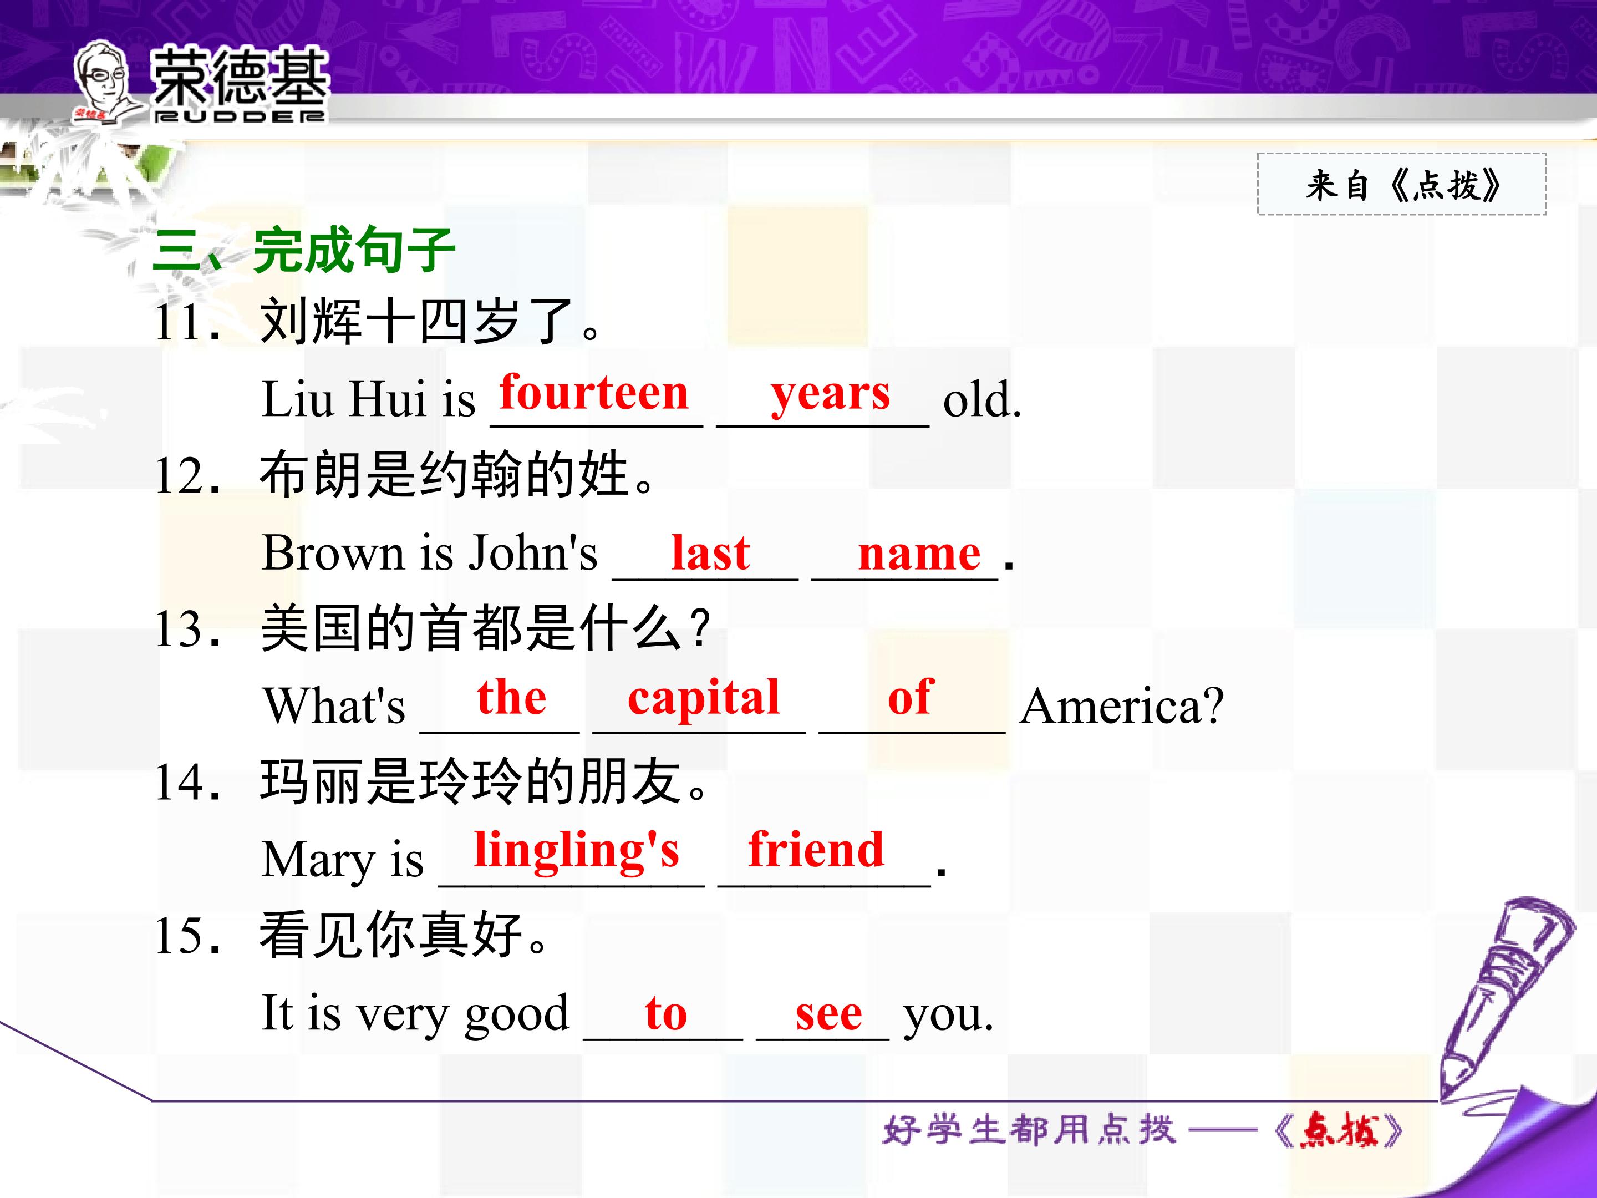Click the red answer 'of' before America
The image size is (1597, 1198).
pyautogui.click(x=911, y=698)
